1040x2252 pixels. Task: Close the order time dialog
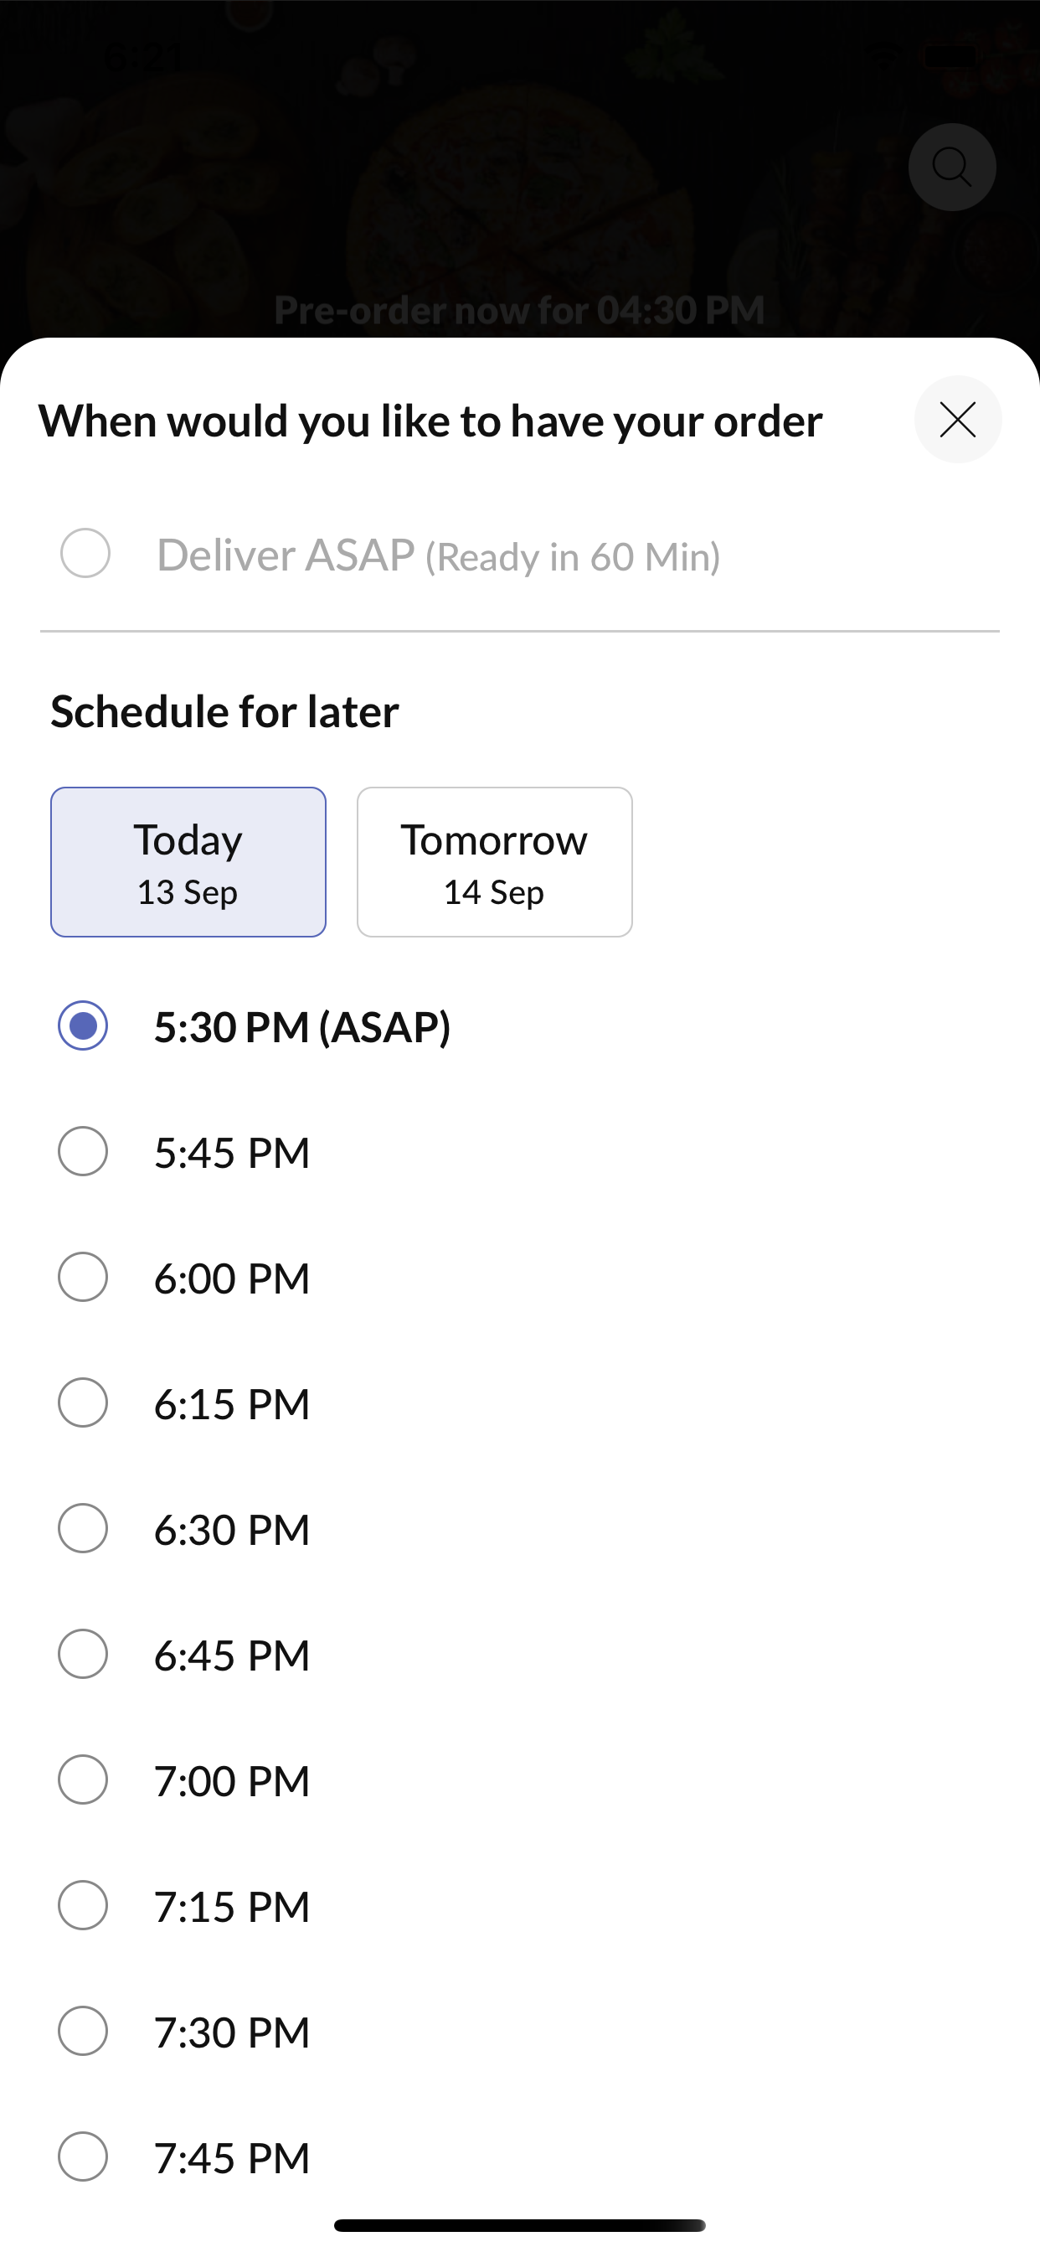(x=958, y=420)
